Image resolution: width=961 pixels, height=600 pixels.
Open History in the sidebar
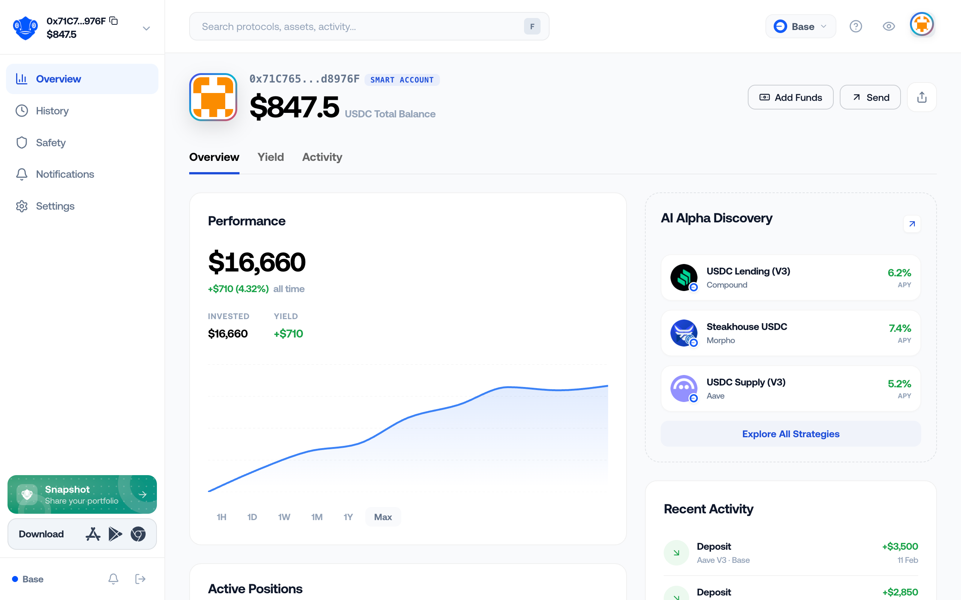click(82, 111)
